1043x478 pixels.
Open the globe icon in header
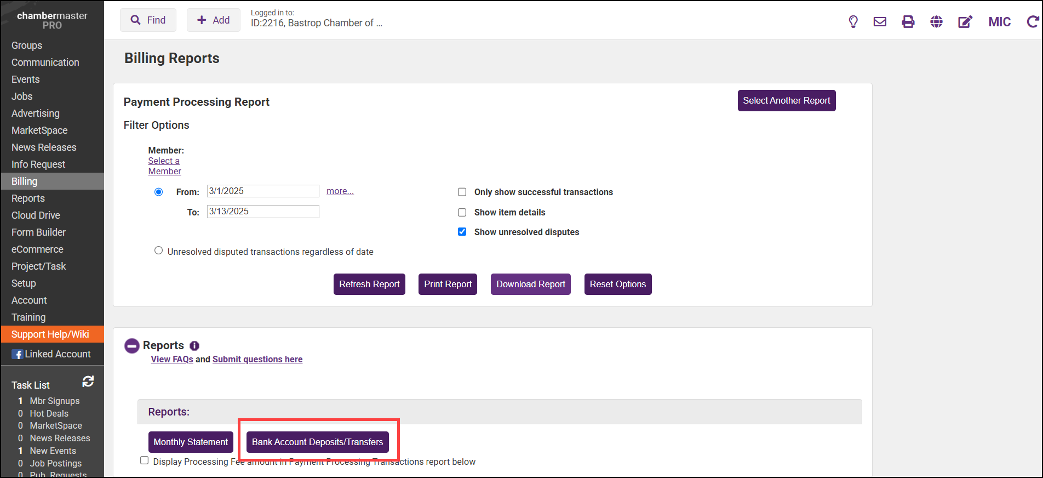pos(936,22)
